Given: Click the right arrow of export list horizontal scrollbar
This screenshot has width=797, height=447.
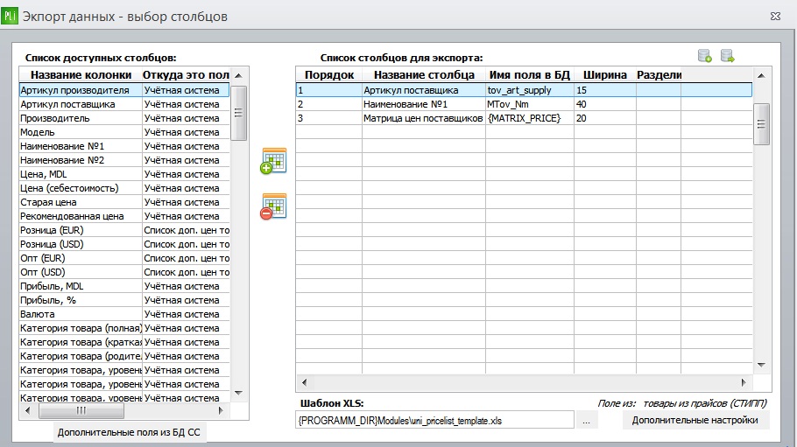Looking at the screenshot, I should 743,382.
